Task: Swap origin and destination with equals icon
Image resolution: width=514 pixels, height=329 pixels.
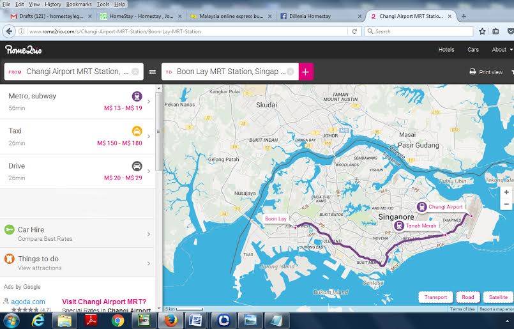Action: [x=153, y=72]
